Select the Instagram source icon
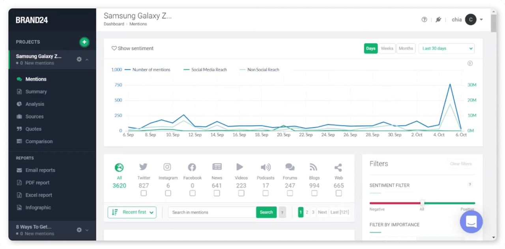 168,167
